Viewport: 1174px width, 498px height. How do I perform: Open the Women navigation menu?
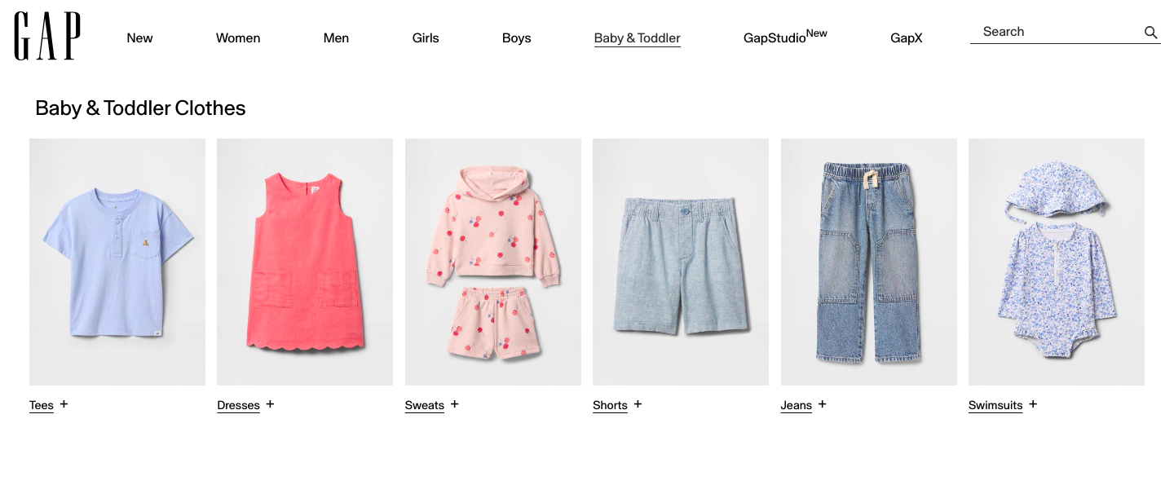[238, 38]
